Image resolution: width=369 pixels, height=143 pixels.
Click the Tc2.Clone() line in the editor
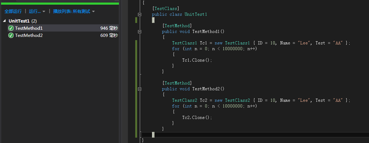[197, 118]
